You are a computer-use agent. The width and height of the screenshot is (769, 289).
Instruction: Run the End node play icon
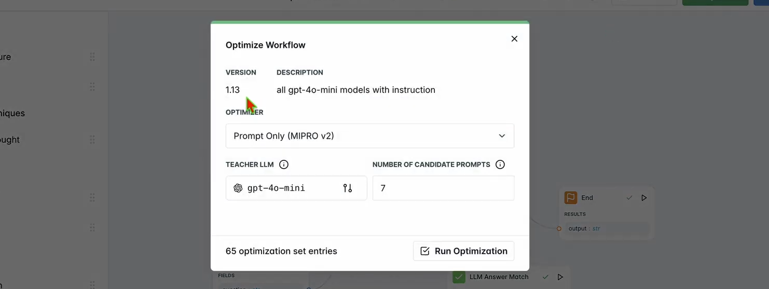[644, 198]
